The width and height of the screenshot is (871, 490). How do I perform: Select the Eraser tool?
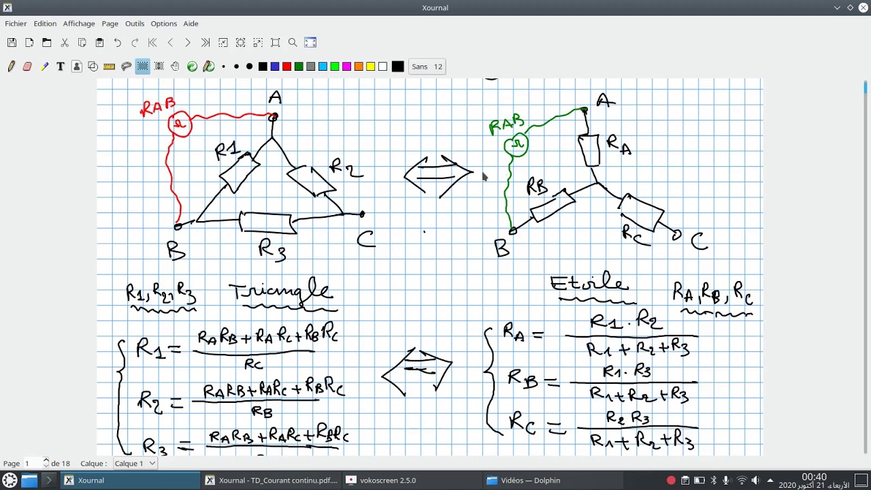coord(27,66)
